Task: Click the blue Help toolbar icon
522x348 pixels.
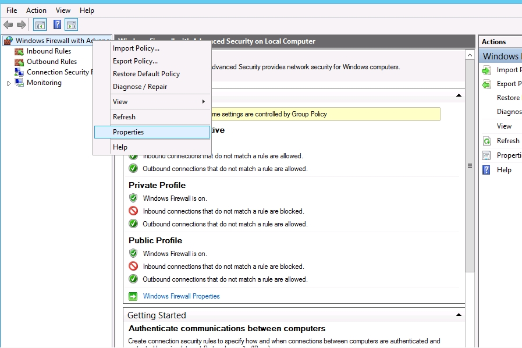Action: (57, 24)
